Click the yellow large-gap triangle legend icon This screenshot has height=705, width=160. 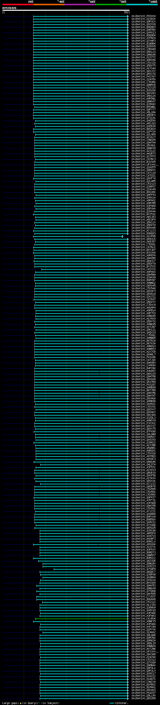(20, 703)
